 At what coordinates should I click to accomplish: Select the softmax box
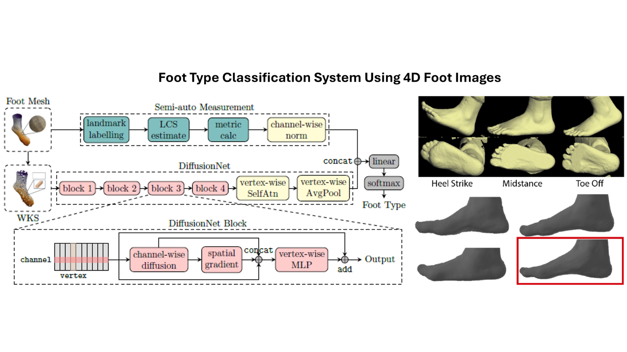(x=384, y=183)
